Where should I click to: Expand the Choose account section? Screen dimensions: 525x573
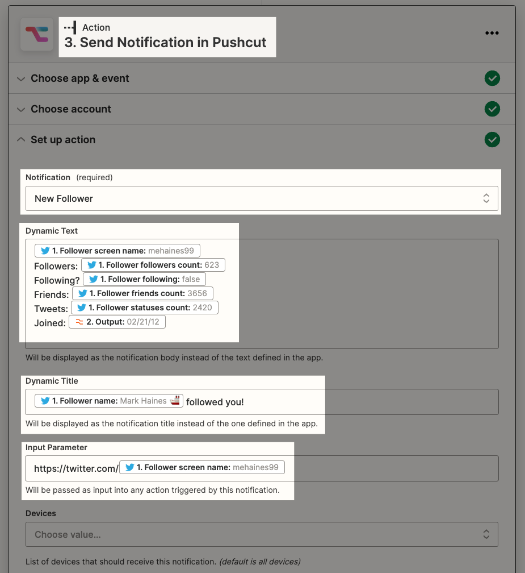point(262,109)
